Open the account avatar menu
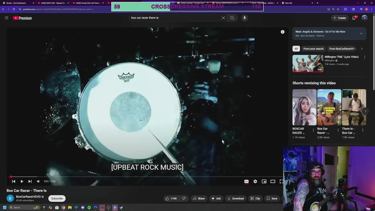Viewport: 375px width, 211px height. tap(364, 18)
